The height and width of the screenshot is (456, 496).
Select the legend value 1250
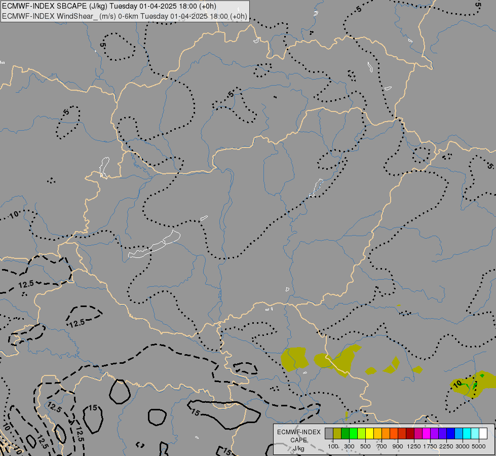(414, 446)
